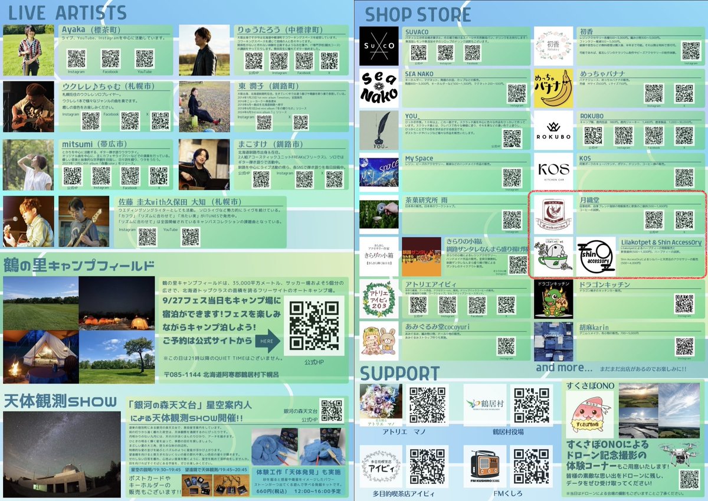
Task: Click the 初香 floral frame logo
Action: (553, 44)
